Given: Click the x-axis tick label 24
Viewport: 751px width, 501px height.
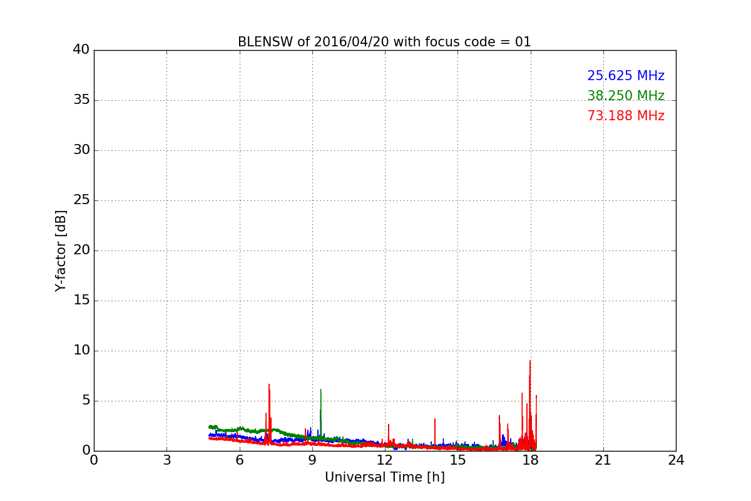Looking at the screenshot, I should [x=676, y=460].
